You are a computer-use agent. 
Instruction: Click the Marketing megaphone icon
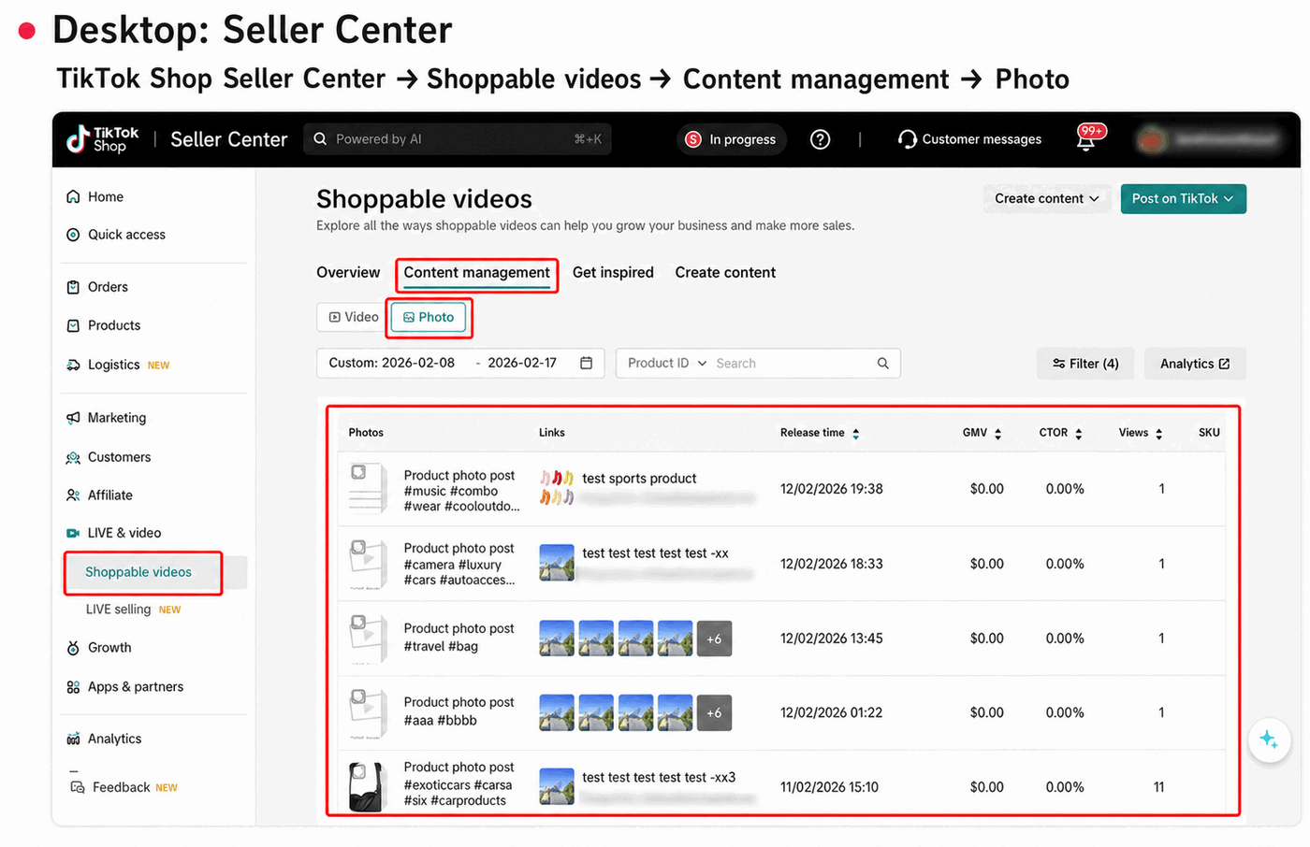[73, 418]
